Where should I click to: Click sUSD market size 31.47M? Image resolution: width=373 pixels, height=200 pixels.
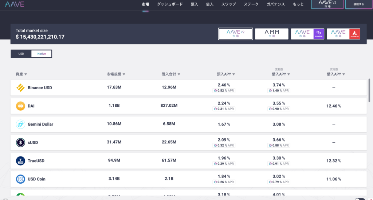pos(114,142)
